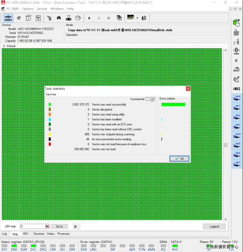Open the Service menu

coord(42,9)
